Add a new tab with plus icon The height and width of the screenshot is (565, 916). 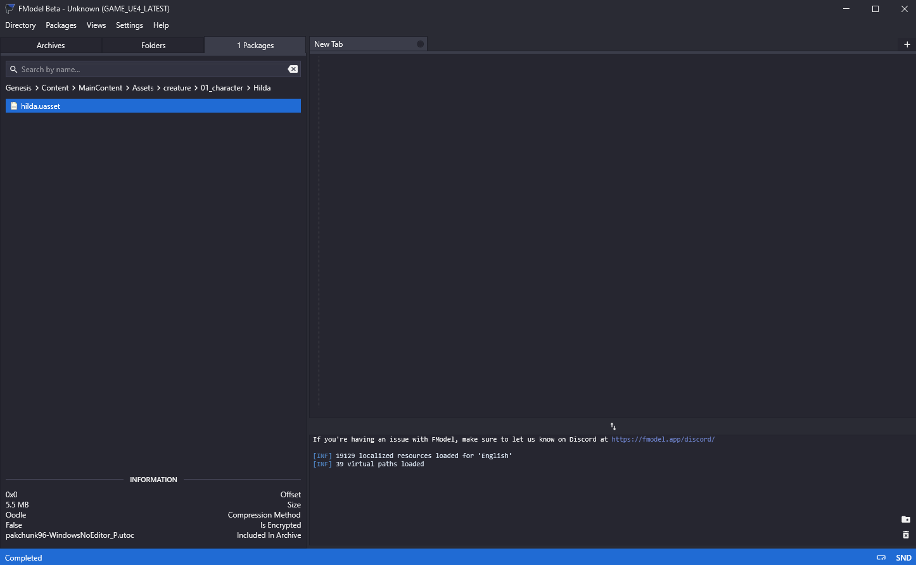tap(907, 44)
